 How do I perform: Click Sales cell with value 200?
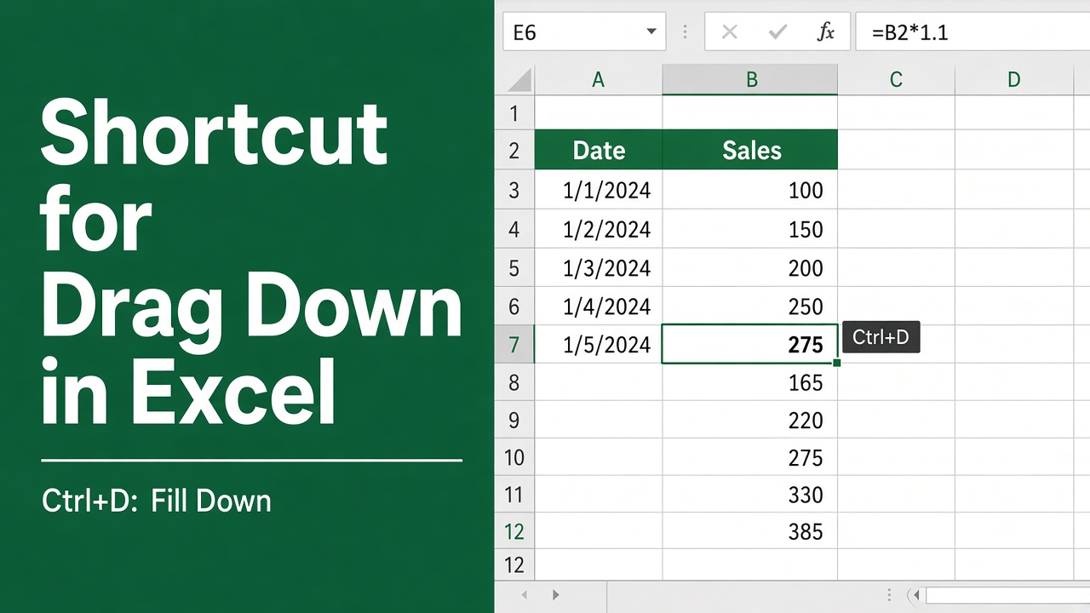[750, 268]
